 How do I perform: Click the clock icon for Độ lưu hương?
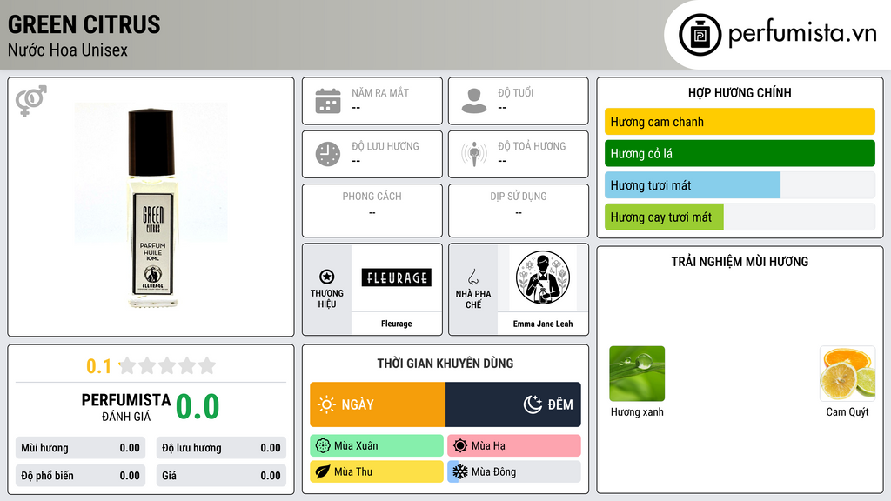tap(328, 154)
